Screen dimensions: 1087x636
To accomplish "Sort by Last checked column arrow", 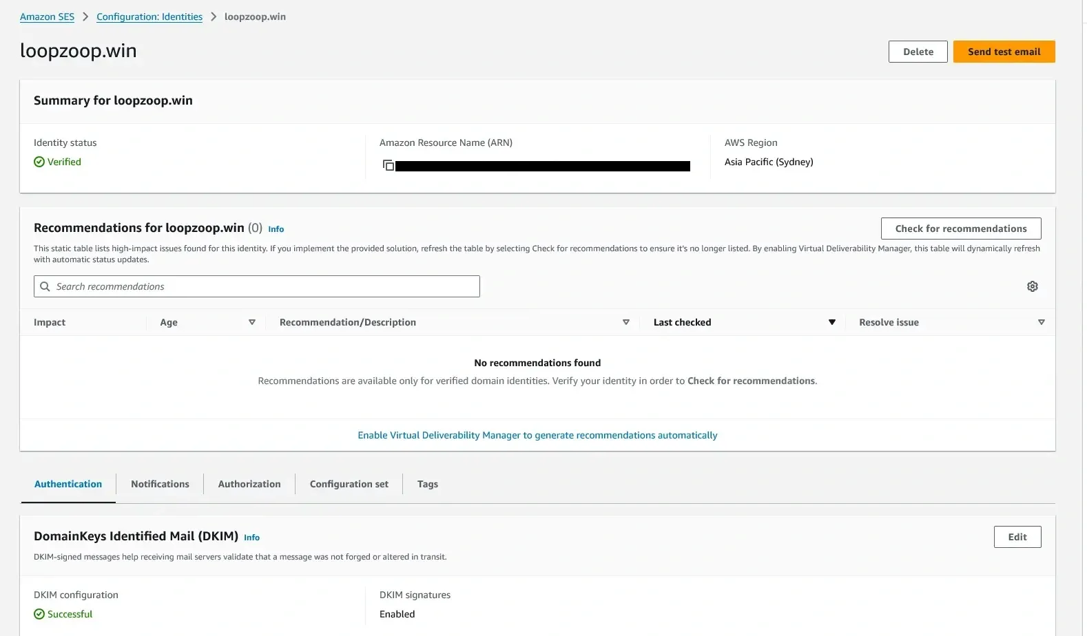I will click(832, 322).
